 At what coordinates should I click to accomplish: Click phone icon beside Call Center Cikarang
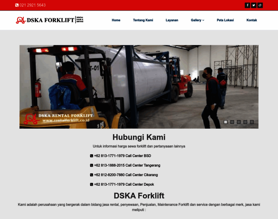91,175
